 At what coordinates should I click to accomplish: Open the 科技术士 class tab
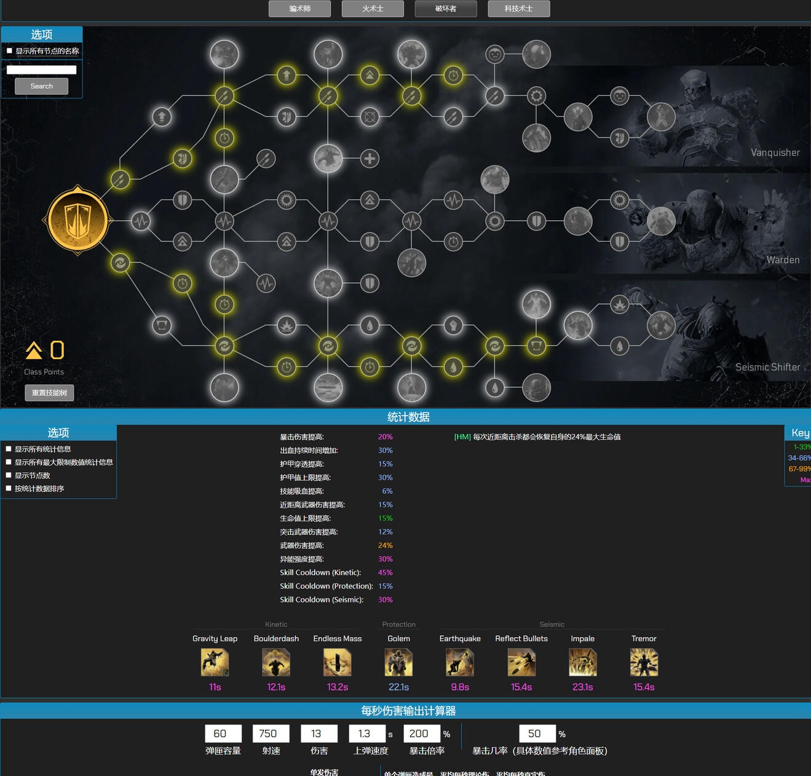pyautogui.click(x=519, y=9)
